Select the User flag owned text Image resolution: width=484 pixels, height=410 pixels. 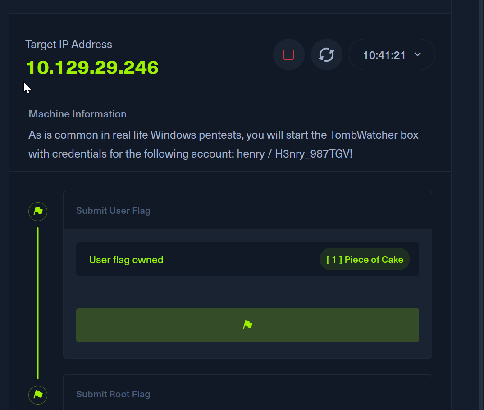tap(126, 260)
